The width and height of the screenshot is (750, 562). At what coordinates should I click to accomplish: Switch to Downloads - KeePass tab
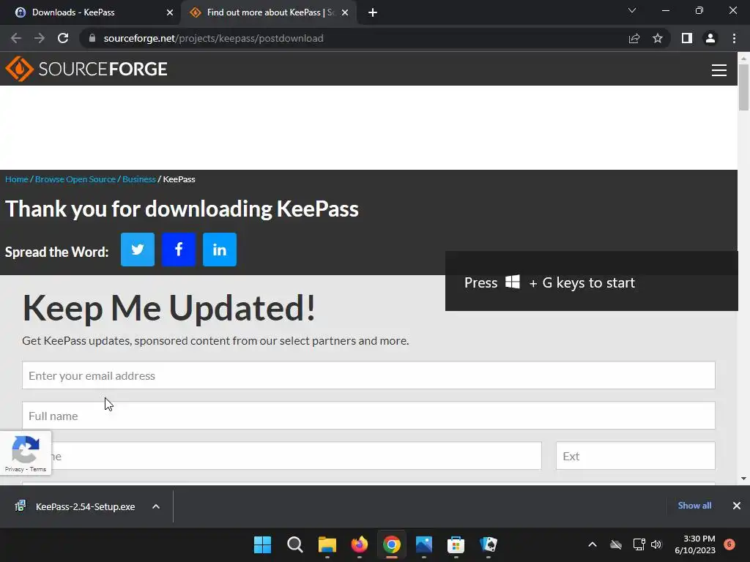tap(90, 12)
